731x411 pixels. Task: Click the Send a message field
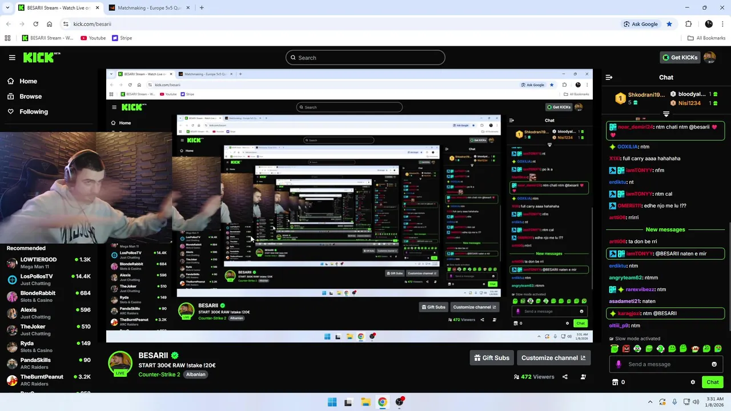[x=665, y=364]
